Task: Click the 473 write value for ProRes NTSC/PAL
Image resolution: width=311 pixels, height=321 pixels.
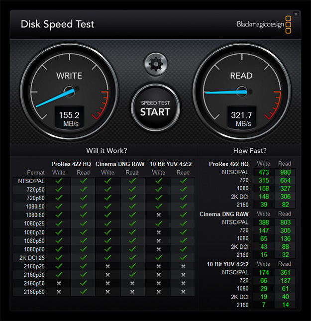Action: (264, 172)
